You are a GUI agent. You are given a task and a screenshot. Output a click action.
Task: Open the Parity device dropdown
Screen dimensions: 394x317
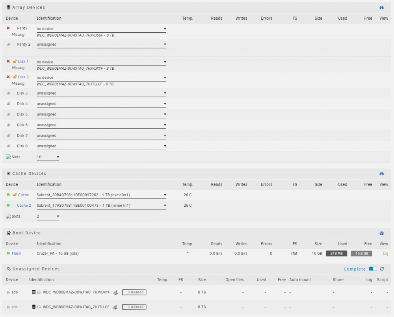(x=101, y=29)
